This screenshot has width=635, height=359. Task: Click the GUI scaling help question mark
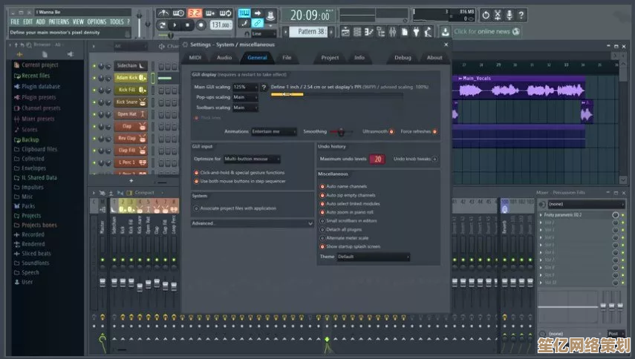[x=264, y=87]
